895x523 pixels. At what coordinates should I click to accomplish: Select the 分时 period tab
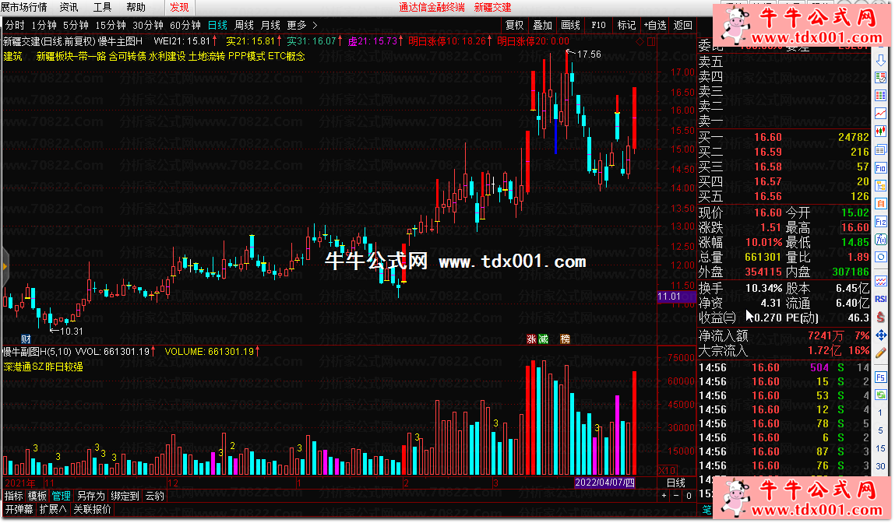point(15,25)
